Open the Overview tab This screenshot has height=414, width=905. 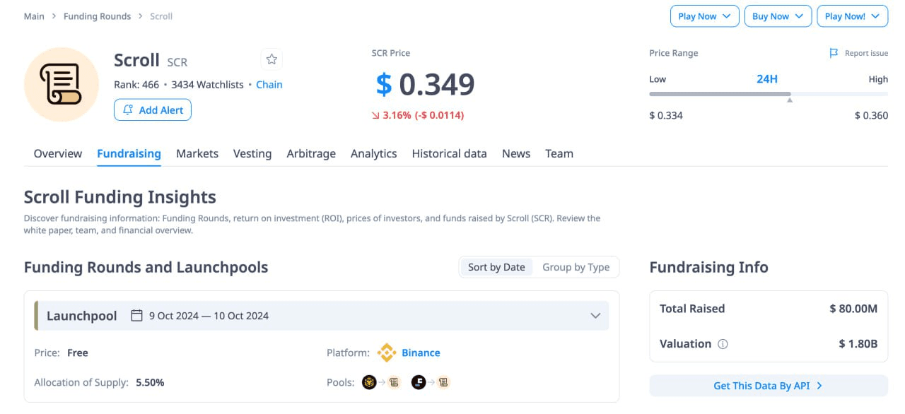pos(58,153)
